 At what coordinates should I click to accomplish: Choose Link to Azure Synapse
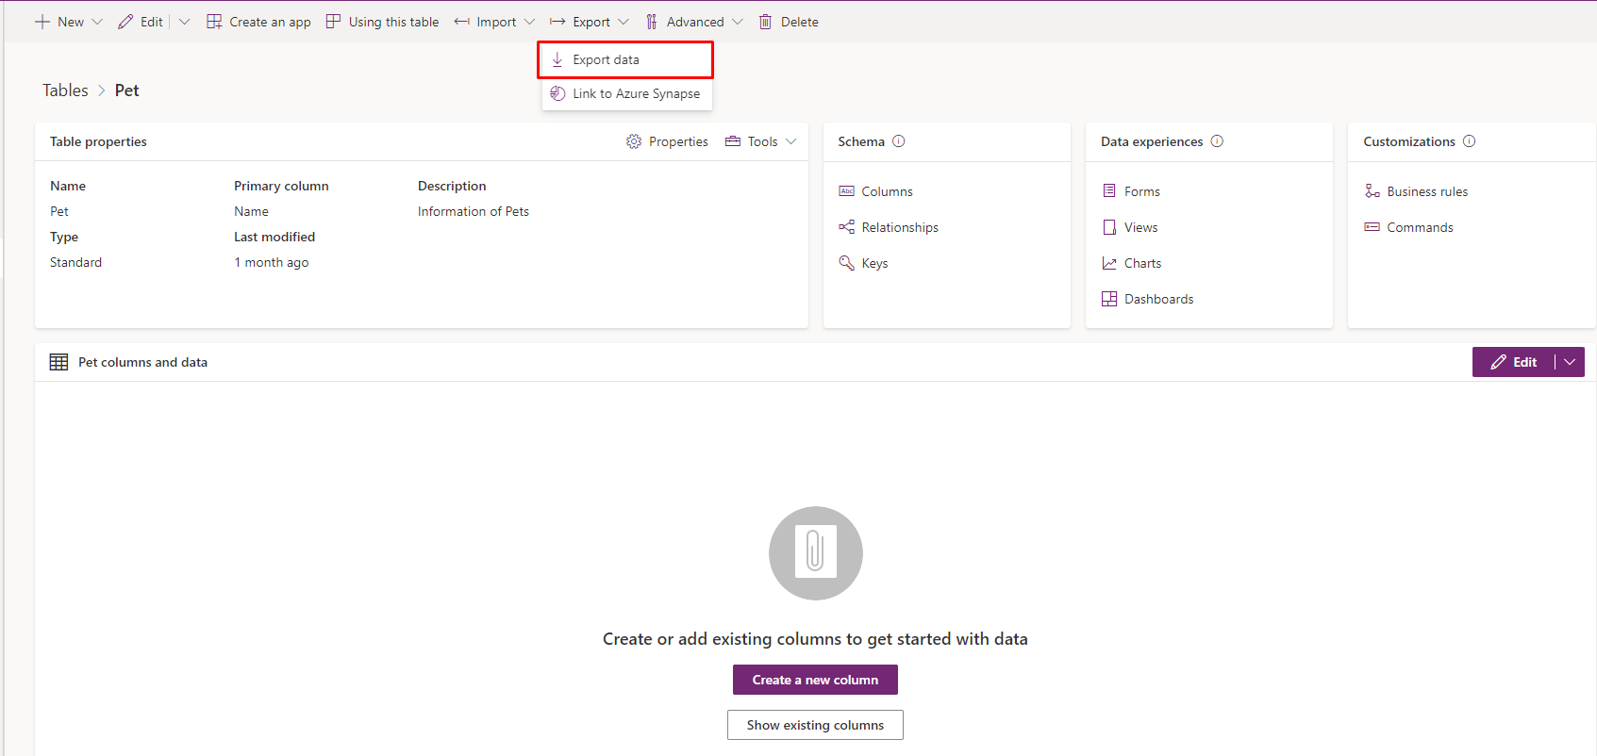(x=636, y=93)
